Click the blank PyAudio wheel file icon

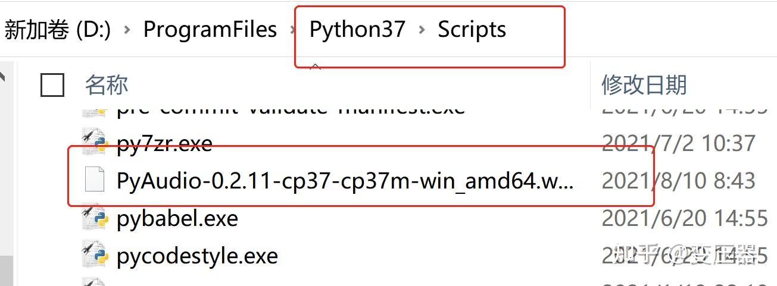(x=95, y=180)
